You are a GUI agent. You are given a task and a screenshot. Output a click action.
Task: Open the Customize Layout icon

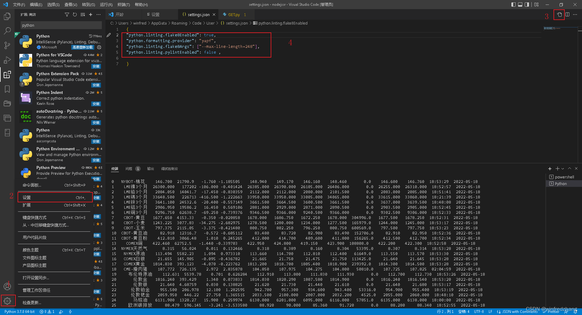click(x=537, y=5)
